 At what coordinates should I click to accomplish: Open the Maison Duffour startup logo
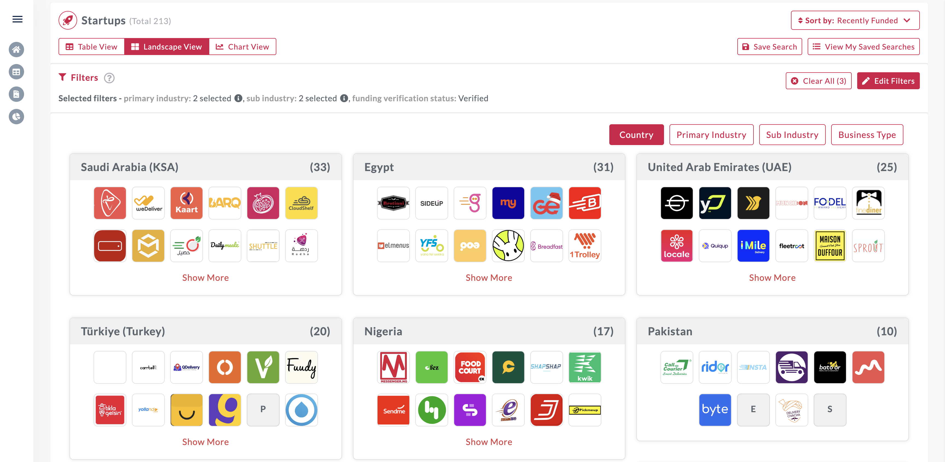[x=830, y=246]
